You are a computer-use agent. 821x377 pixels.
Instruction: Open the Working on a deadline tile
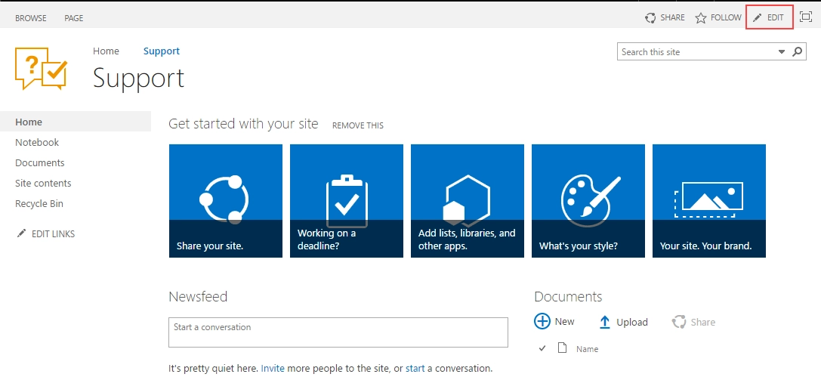[x=347, y=201]
